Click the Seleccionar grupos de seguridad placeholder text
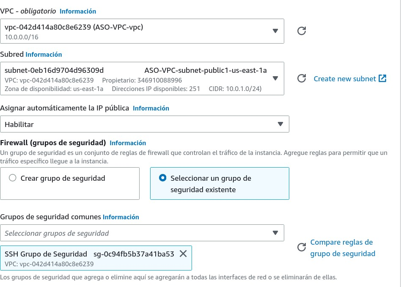 57,233
